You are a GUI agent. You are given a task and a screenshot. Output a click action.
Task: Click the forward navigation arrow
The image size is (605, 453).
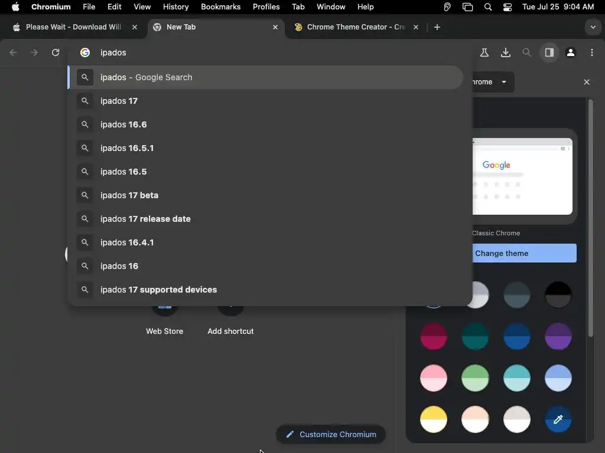click(x=34, y=52)
